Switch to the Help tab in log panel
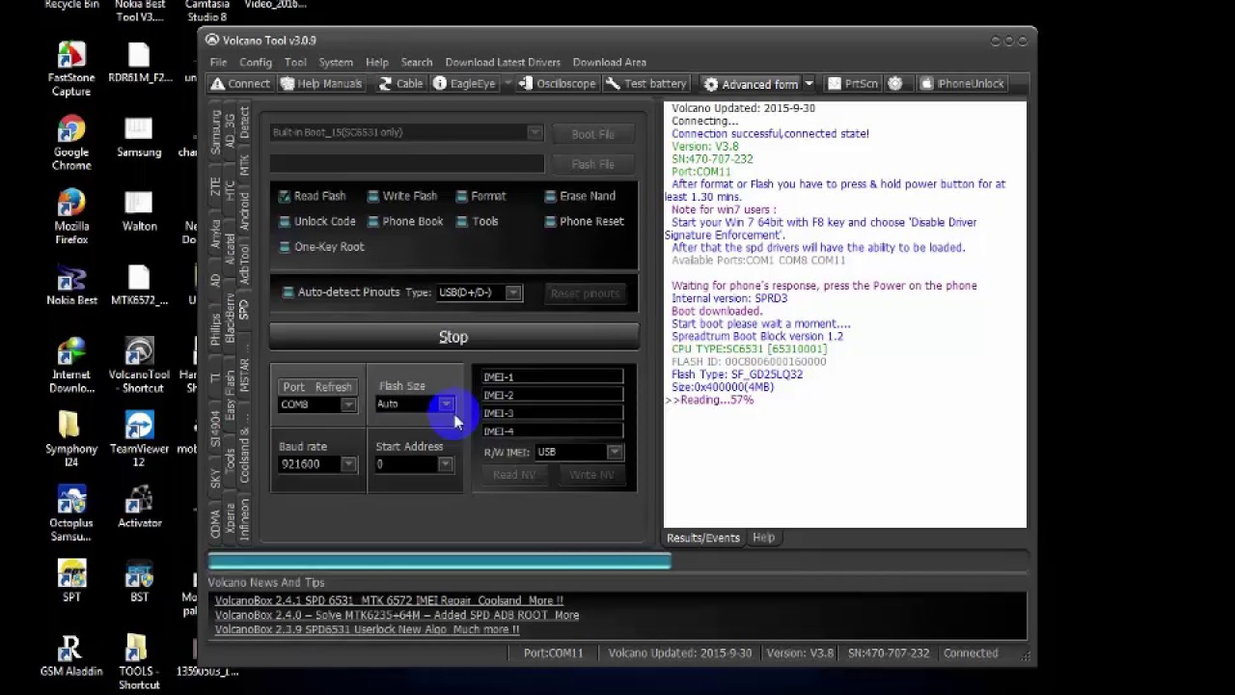1235x695 pixels. [x=763, y=538]
